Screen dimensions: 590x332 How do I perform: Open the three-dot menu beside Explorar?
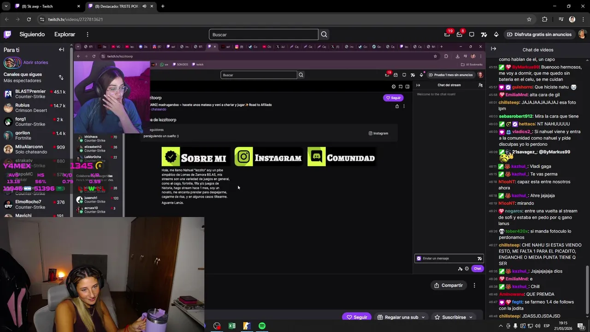pos(87,34)
